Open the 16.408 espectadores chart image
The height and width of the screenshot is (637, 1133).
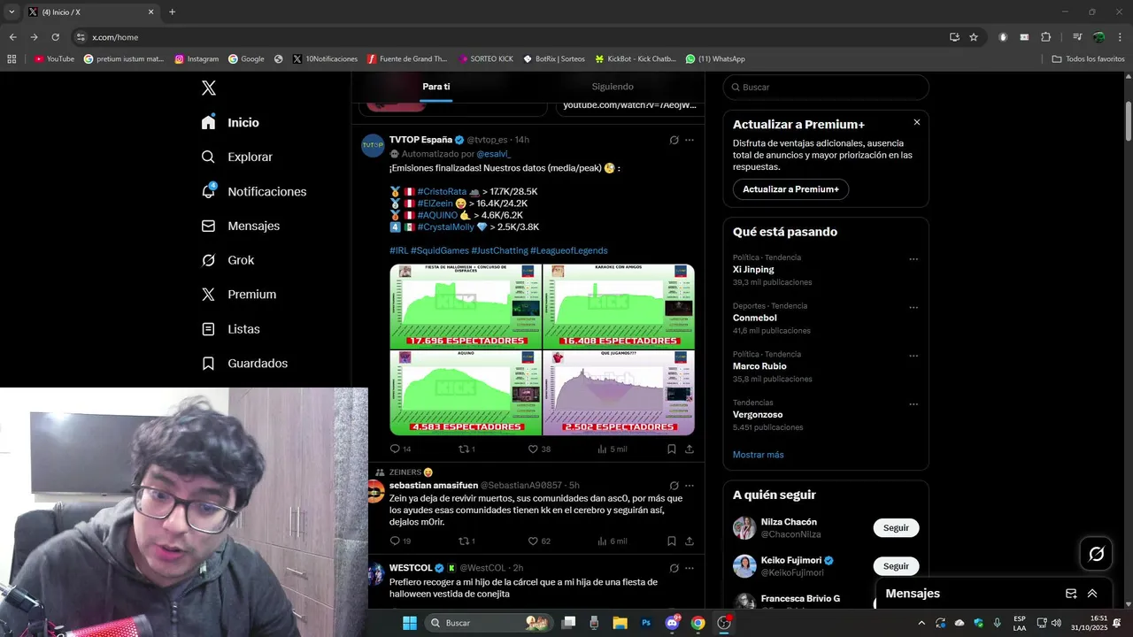(619, 306)
